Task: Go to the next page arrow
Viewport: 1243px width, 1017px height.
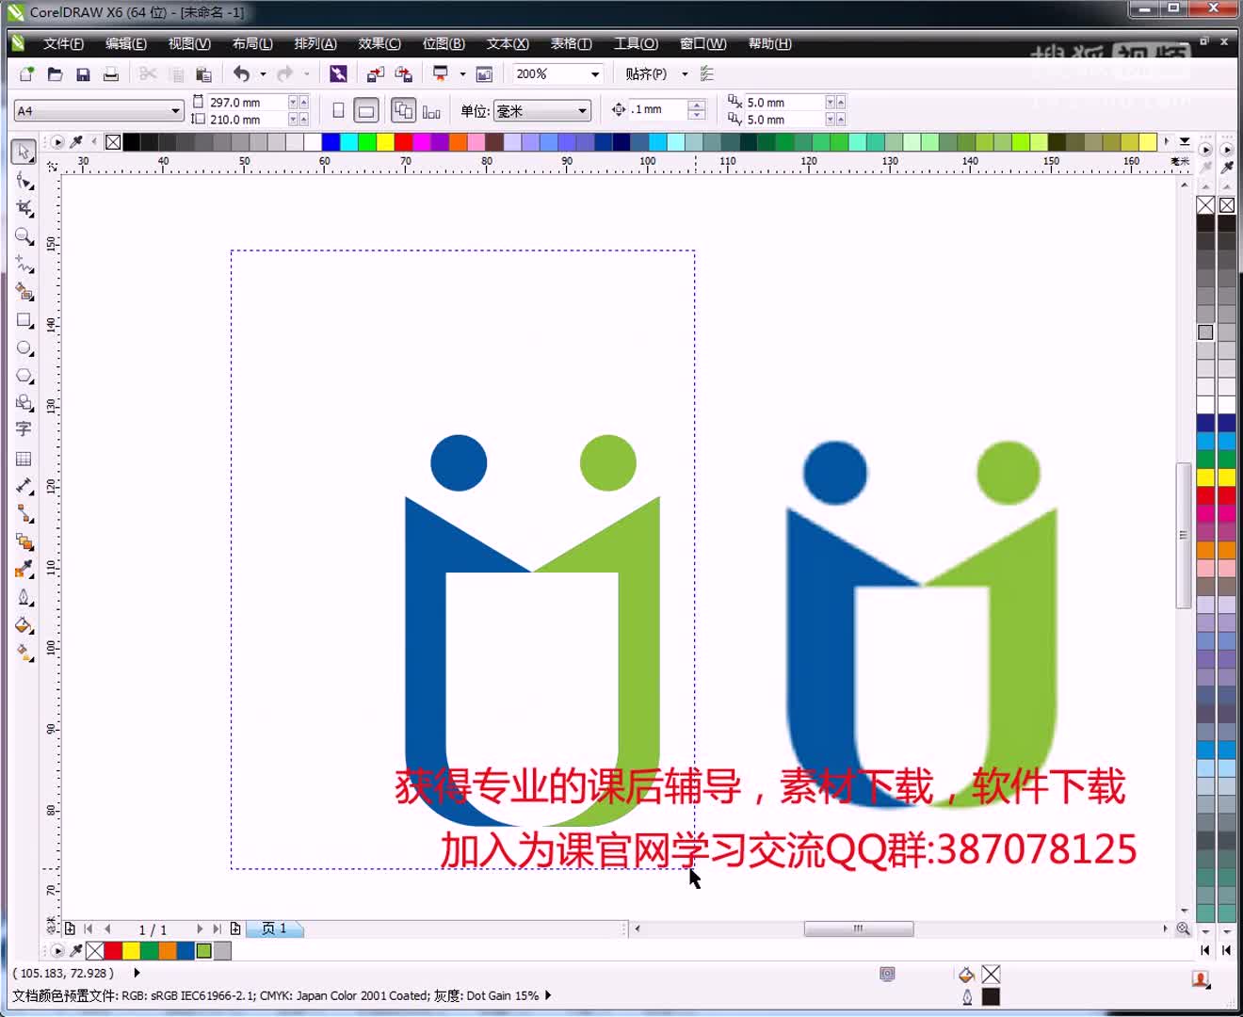Action: coord(200,929)
